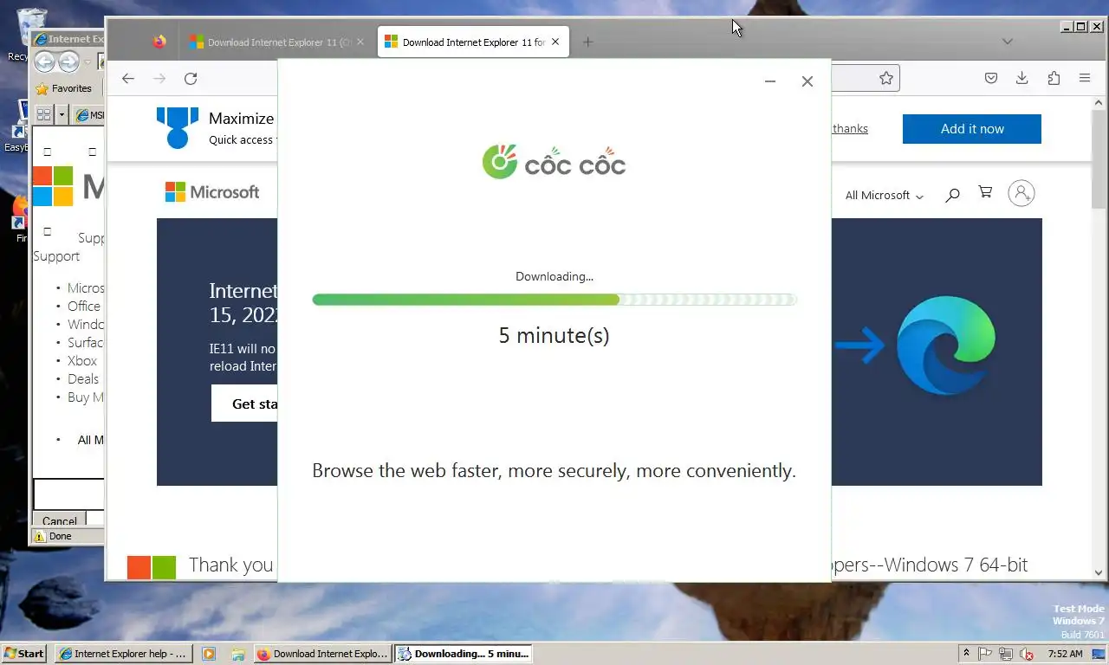Switch to Firefox Download Internet Explorer taskbar item
Screen dimensions: 1109x665
pyautogui.click(x=323, y=654)
